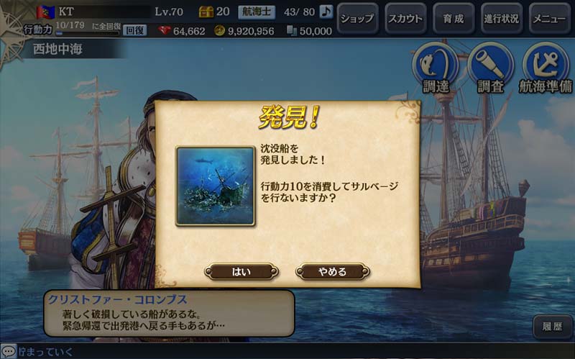
Task: Cancel salvage with やめる button
Action: [x=332, y=272]
